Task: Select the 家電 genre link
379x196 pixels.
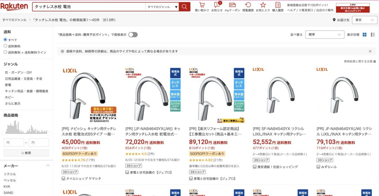Action: click(x=8, y=85)
